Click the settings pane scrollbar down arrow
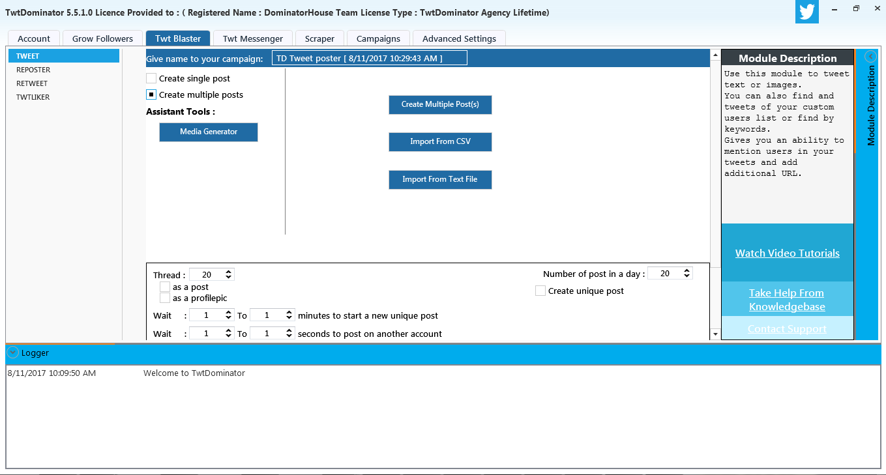This screenshot has width=886, height=475. point(715,334)
